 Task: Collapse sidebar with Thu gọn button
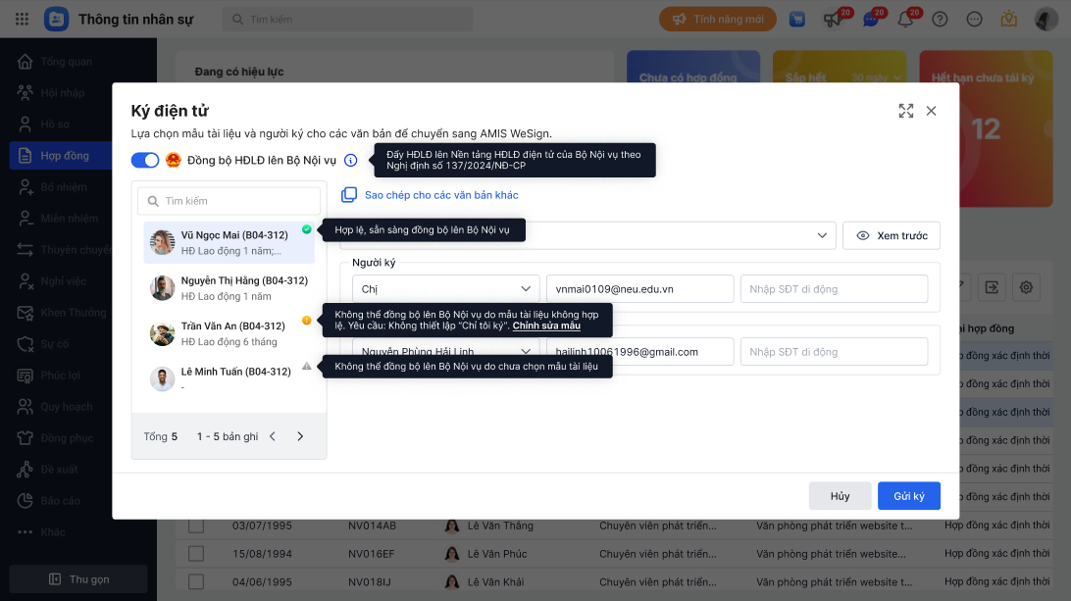(x=78, y=579)
